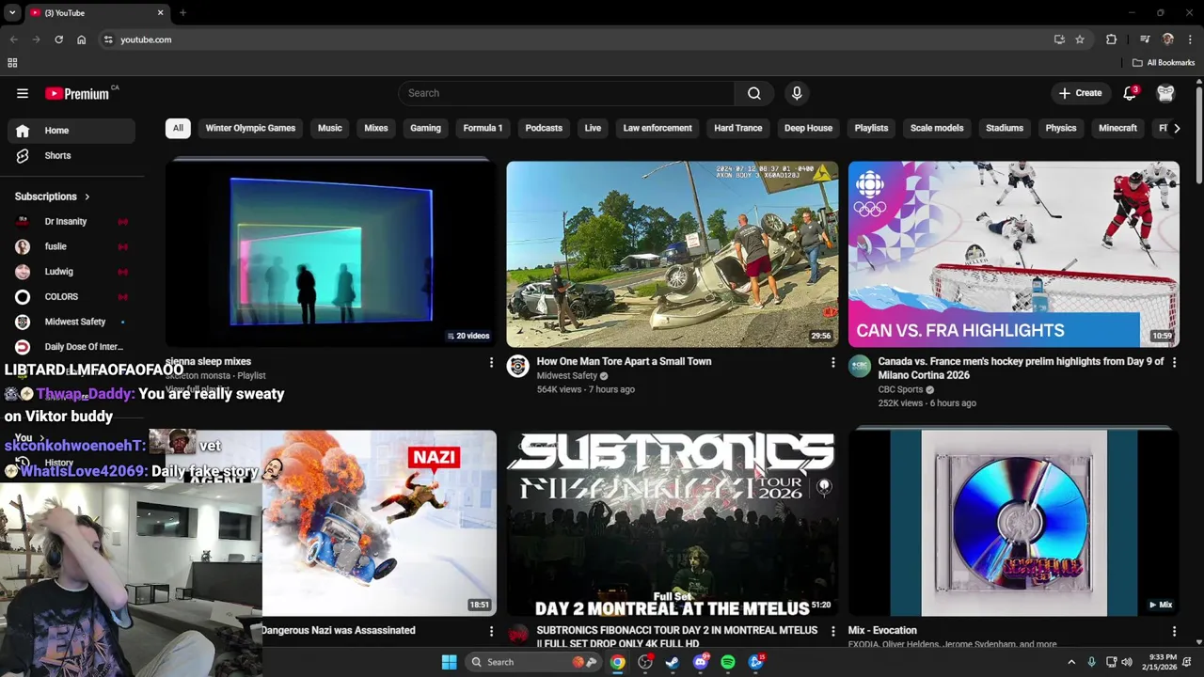
Task: Expand the Subscriptions section
Action: pos(52,197)
